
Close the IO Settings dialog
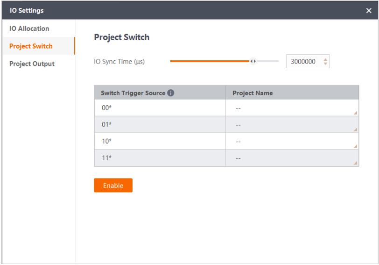[369, 11]
